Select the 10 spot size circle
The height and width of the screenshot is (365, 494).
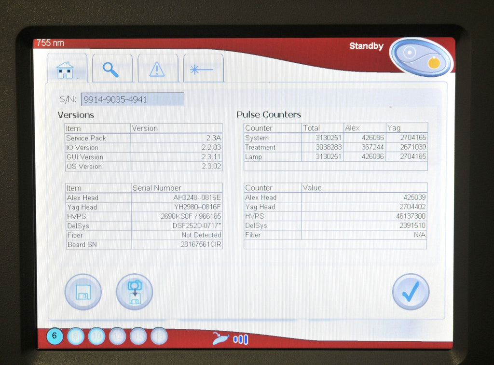96,336
